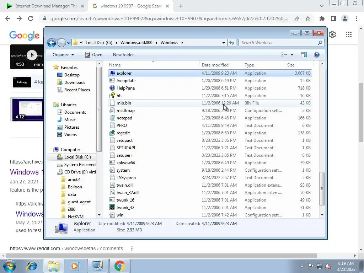Viewport: 364px width, 273px height.
Task: Click the New folder button
Action: [x=123, y=55]
